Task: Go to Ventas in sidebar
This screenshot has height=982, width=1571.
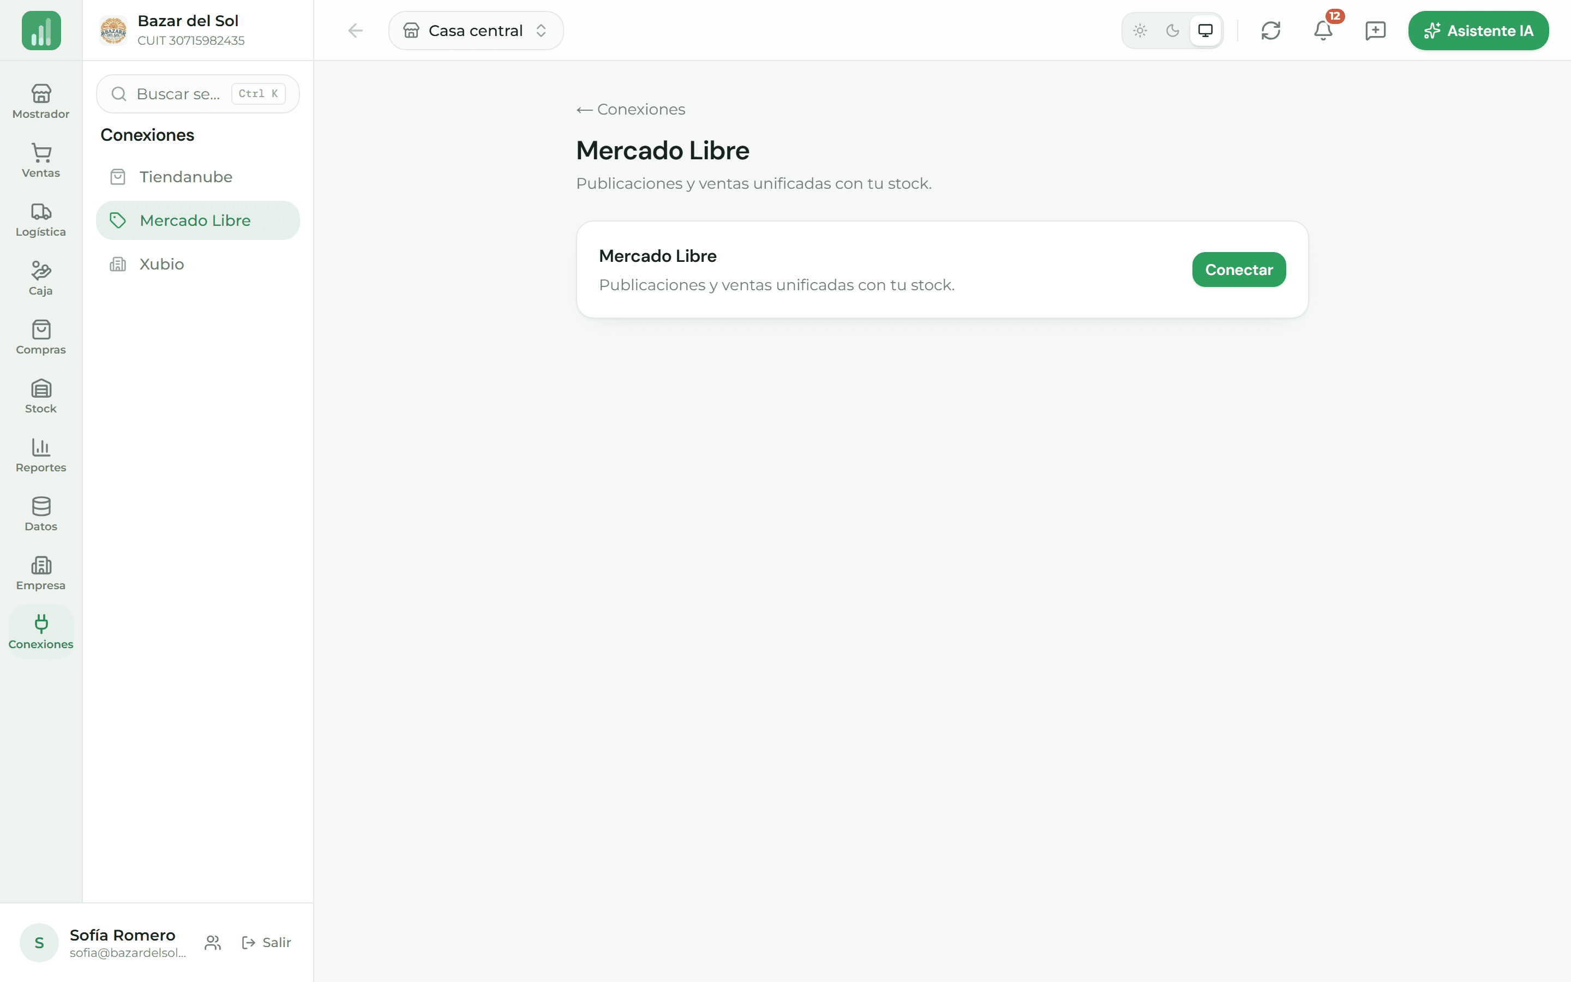Action: pos(41,160)
